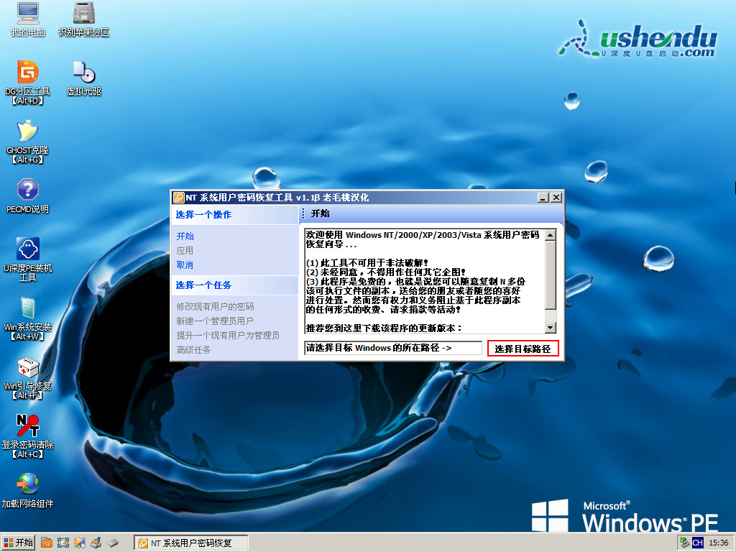This screenshot has width=736, height=552.
Task: Click the welcome message text area
Action: (424, 281)
